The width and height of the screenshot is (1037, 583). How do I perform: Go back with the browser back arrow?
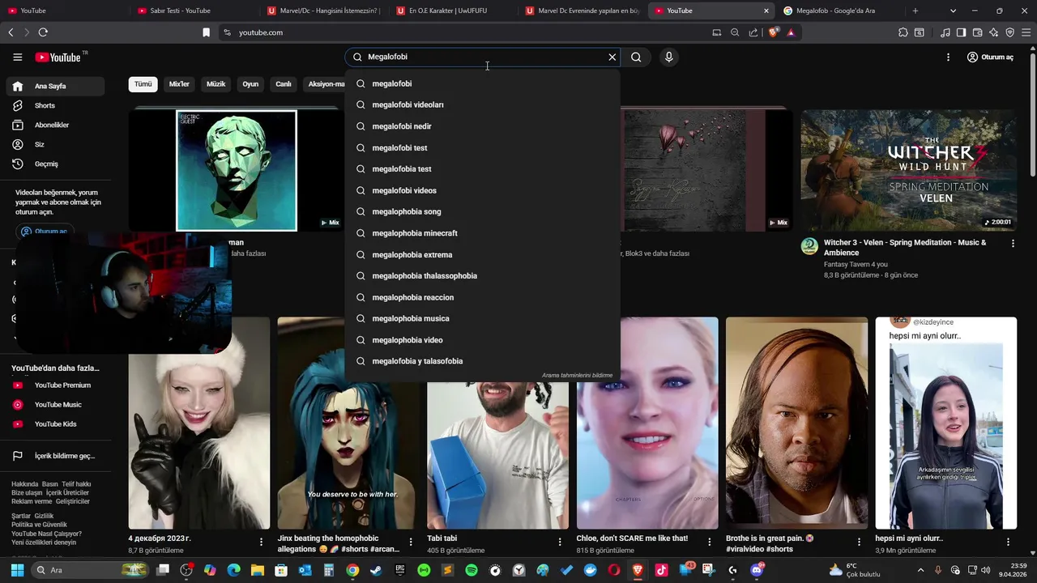click(x=11, y=32)
